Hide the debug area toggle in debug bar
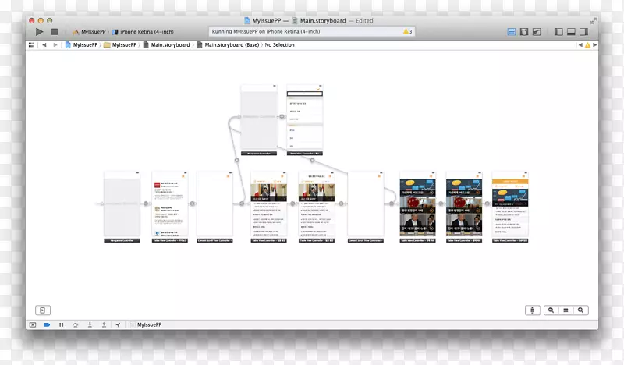 [x=33, y=324]
